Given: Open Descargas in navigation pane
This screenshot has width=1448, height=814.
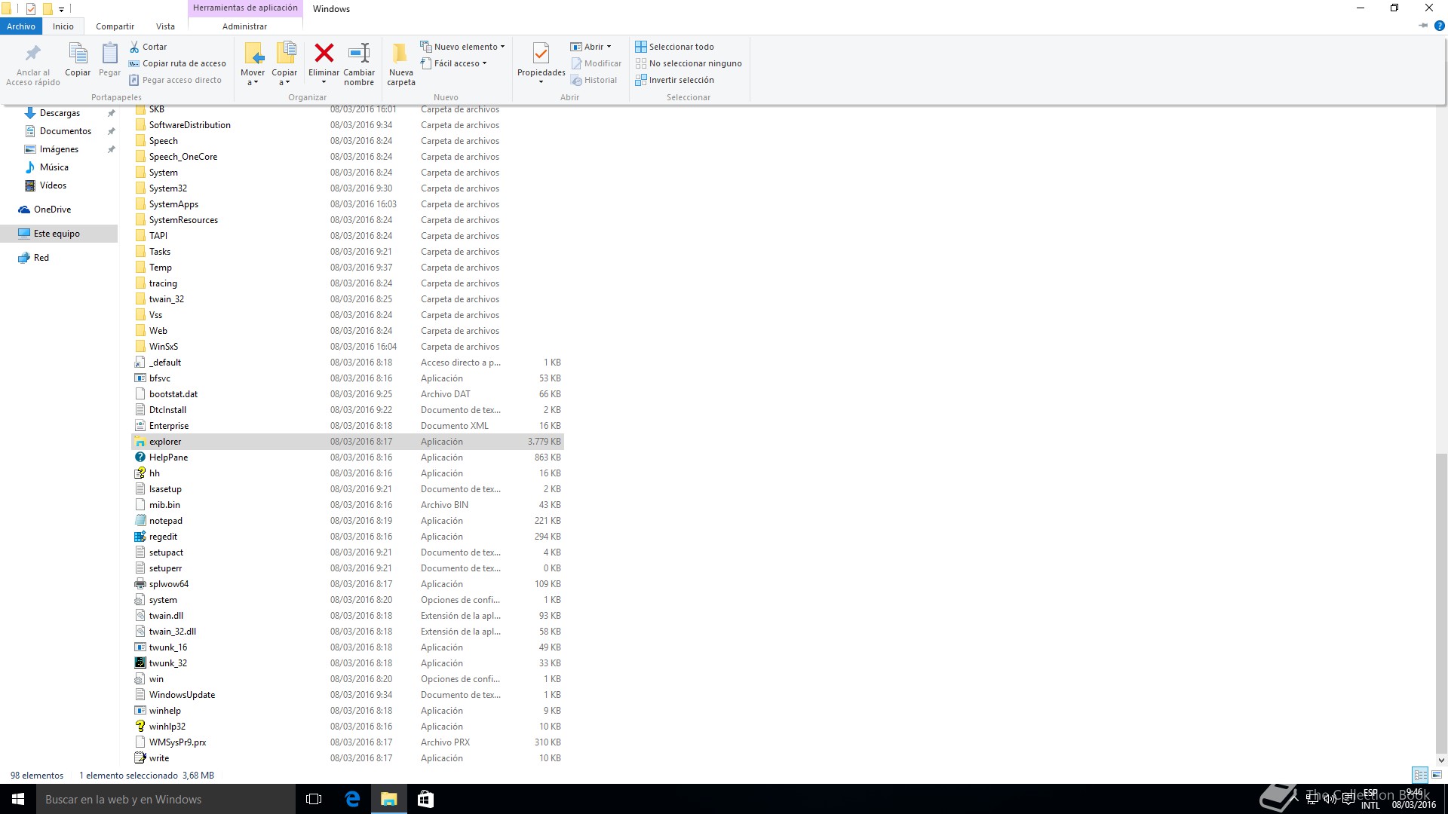Looking at the screenshot, I should pos(60,113).
